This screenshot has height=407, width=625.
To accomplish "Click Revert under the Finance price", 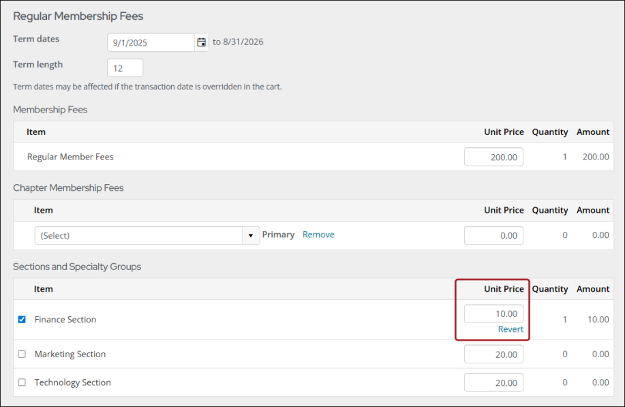I will pos(510,329).
